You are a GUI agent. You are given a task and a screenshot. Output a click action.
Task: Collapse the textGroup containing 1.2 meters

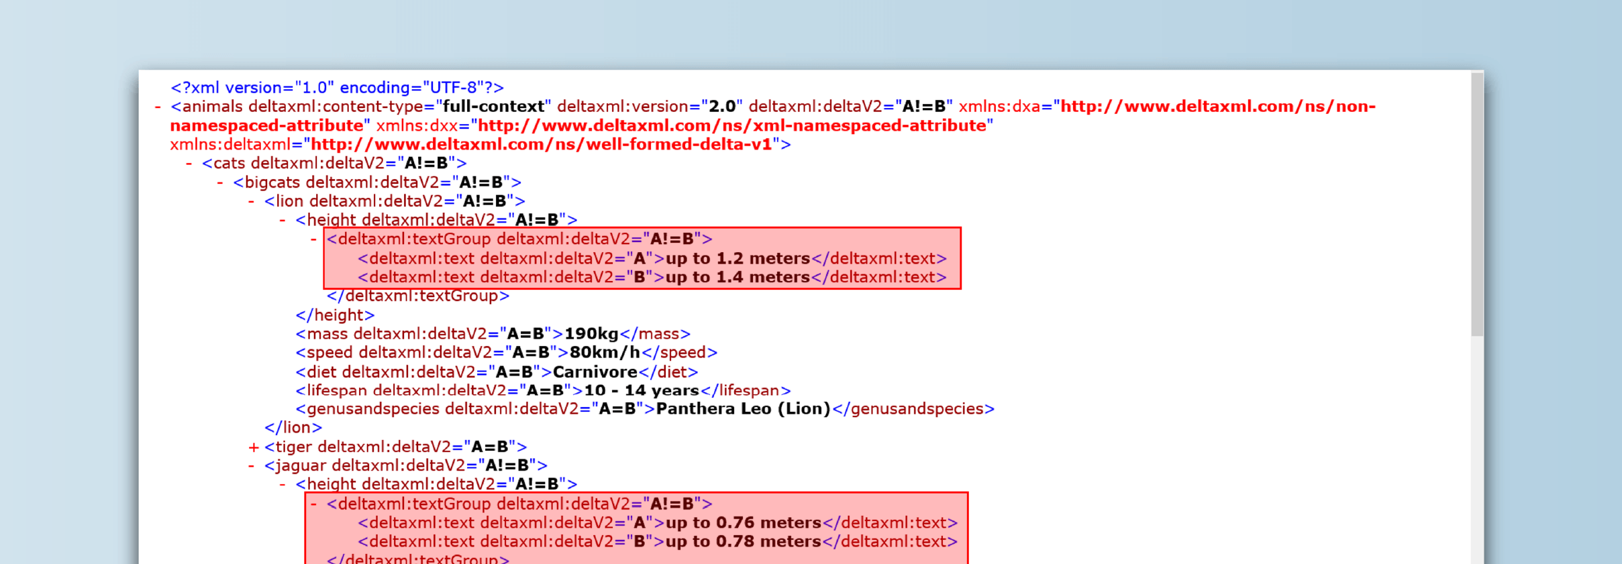click(313, 239)
